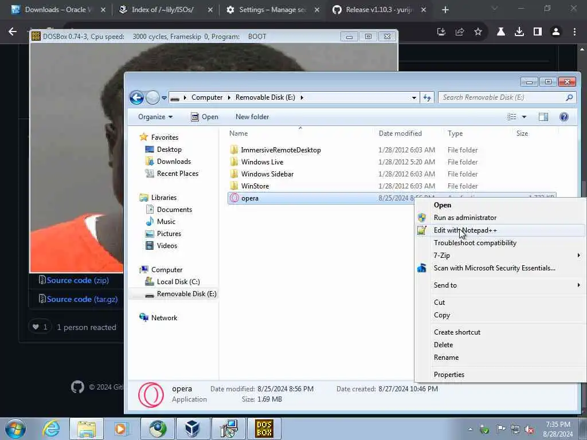Click the Open toolbar button
The image size is (587, 440).
(x=205, y=117)
